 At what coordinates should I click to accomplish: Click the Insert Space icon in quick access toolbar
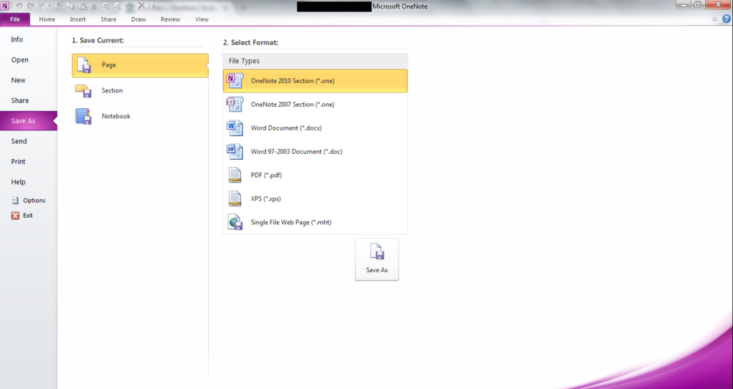[x=130, y=6]
